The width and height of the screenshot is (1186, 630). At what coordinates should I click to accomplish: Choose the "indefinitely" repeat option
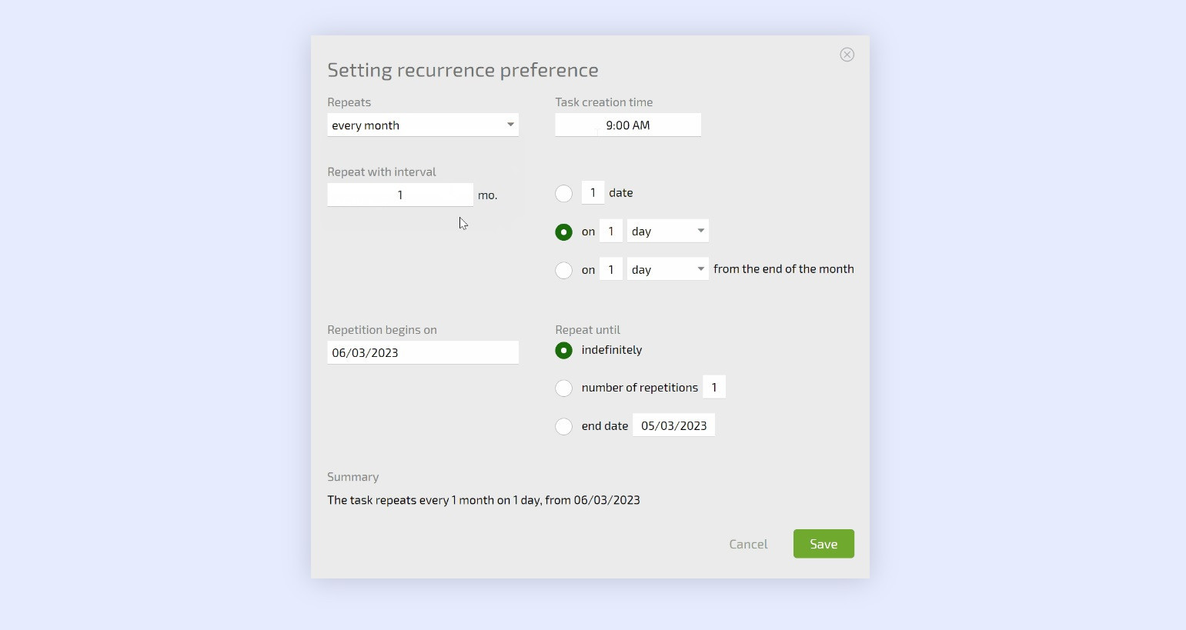click(x=564, y=351)
